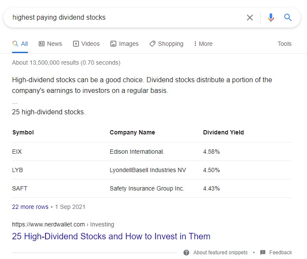Click the Edison International company name

(x=137, y=152)
